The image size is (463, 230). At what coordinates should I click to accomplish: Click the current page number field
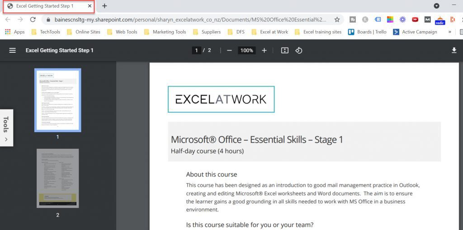point(196,51)
